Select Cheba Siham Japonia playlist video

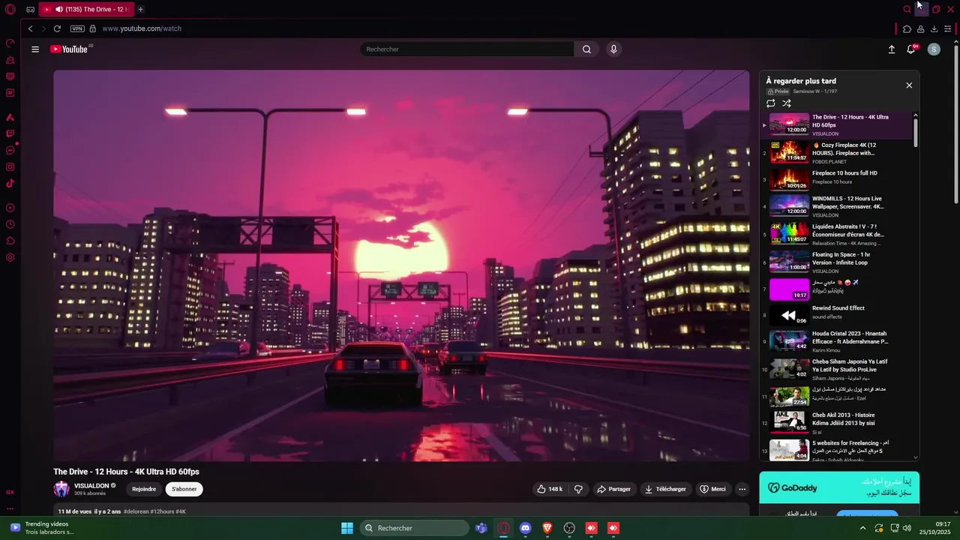tap(837, 369)
